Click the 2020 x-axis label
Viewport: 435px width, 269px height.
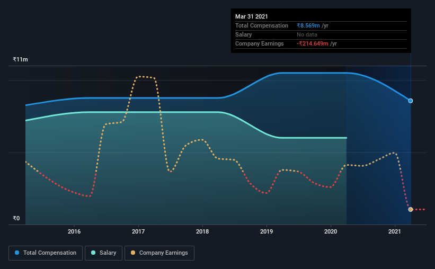pos(331,231)
